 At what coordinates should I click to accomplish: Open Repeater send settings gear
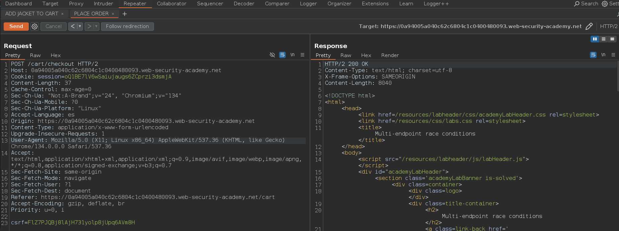(x=34, y=26)
